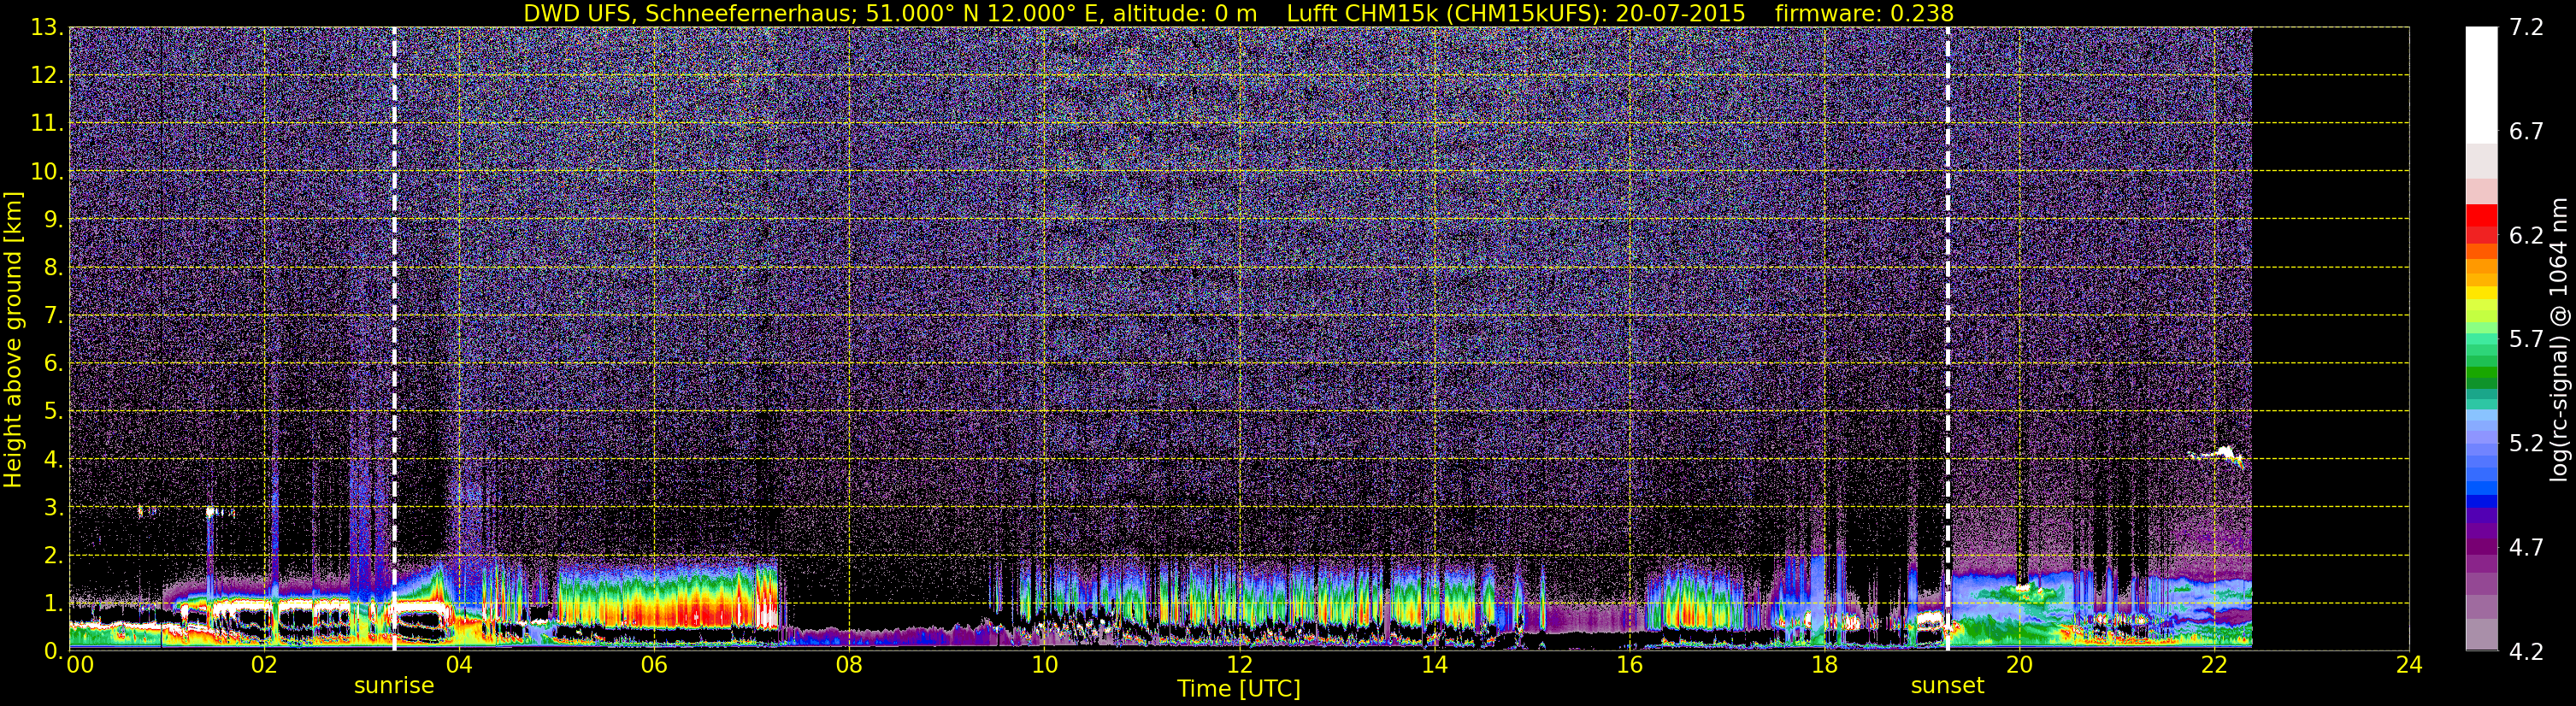Click the height tick '4.'
The height and width of the screenshot is (706, 2576).
pyautogui.click(x=54, y=460)
